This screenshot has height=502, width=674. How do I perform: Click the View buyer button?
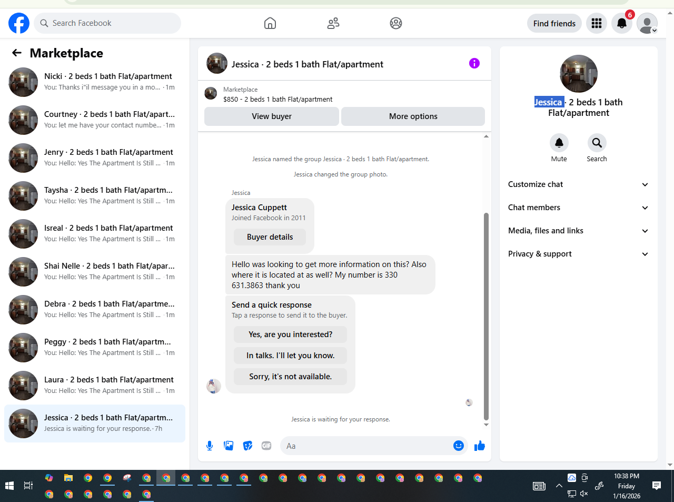pos(272,116)
